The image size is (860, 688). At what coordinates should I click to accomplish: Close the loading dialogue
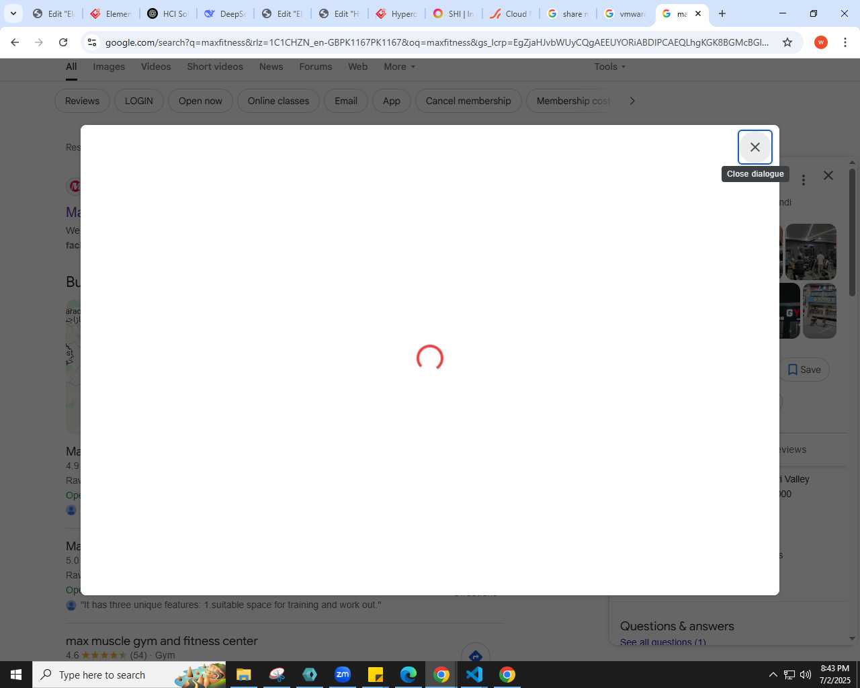click(x=755, y=147)
